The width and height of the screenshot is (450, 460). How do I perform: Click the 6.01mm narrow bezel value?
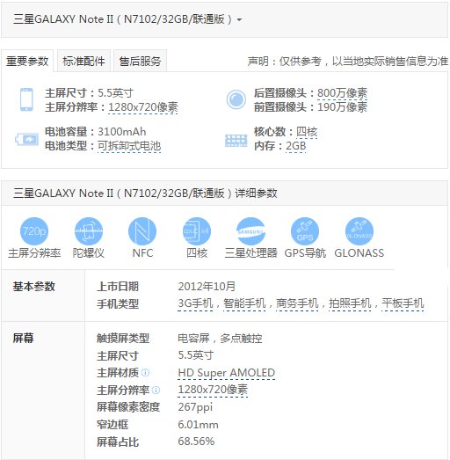[198, 425]
